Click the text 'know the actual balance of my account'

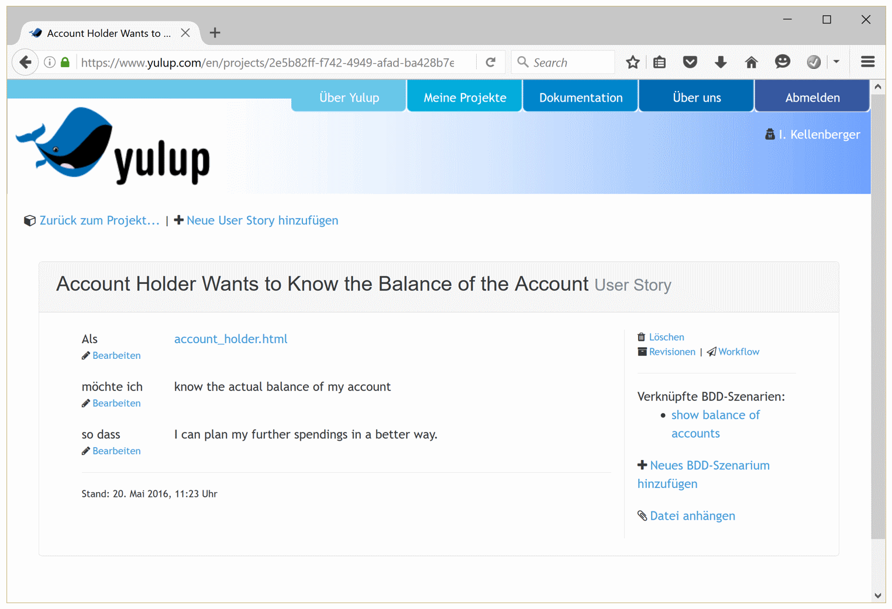pos(283,387)
